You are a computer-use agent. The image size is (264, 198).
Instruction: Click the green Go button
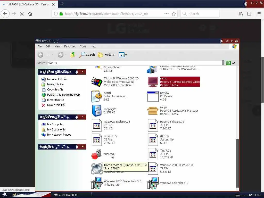[231, 63]
